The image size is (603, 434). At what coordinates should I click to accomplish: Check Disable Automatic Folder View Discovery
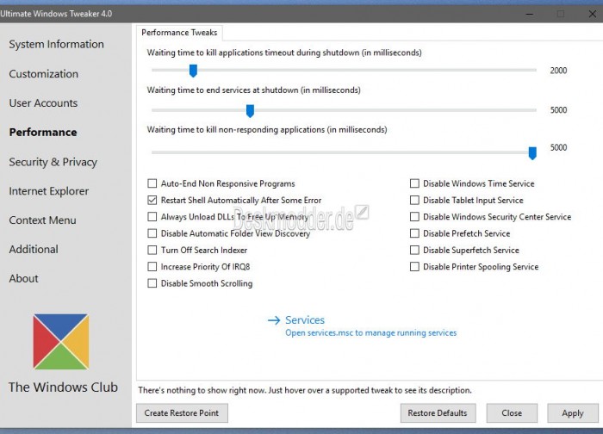(152, 233)
